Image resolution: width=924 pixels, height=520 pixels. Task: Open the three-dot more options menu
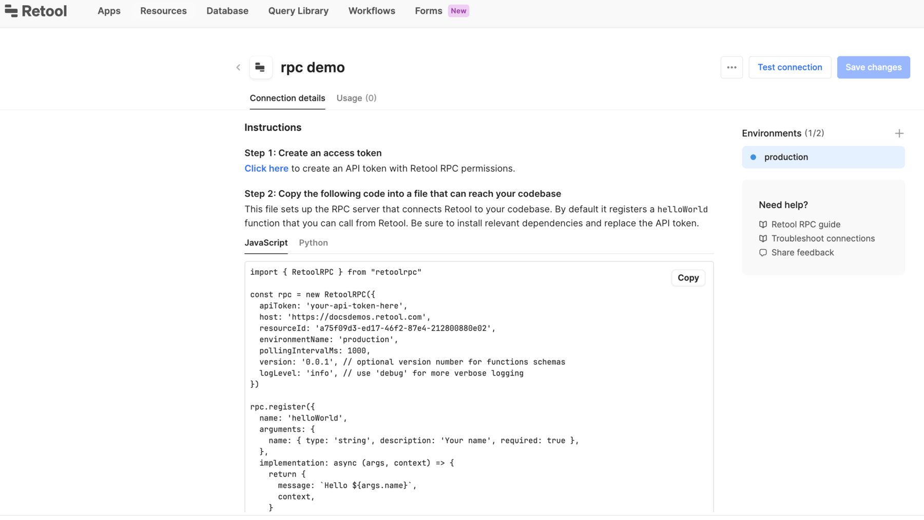coord(731,67)
